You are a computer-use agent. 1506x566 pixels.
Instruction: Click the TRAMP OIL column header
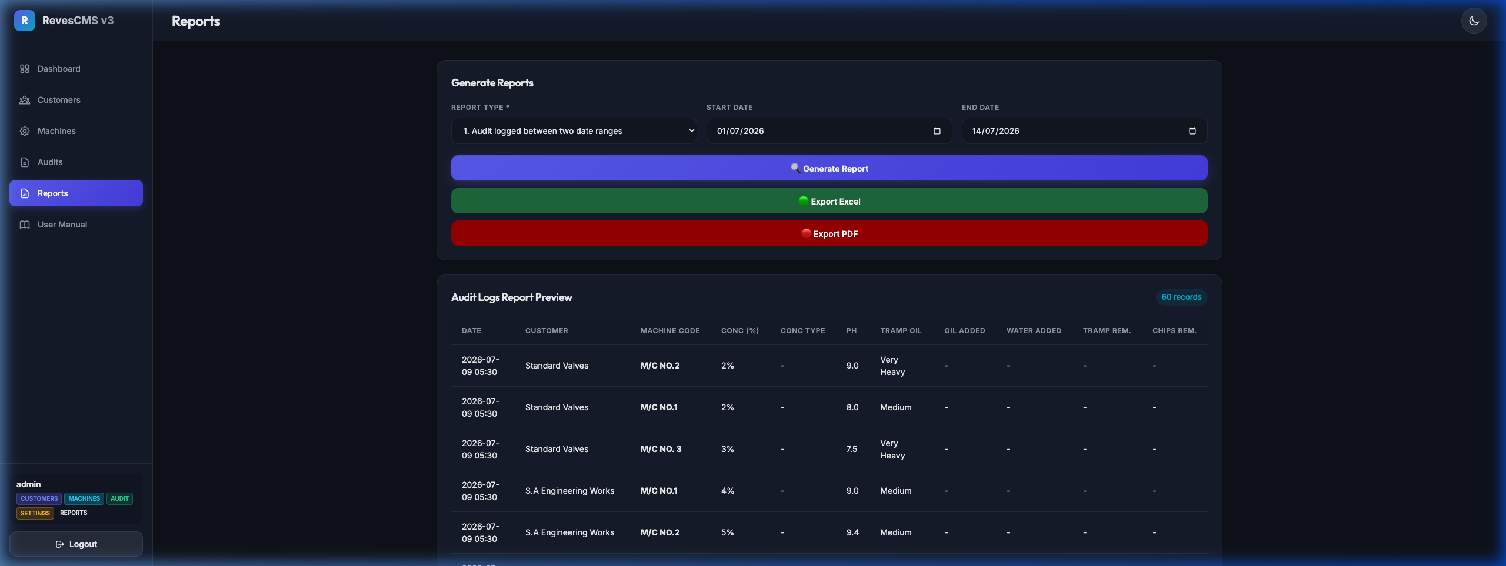coord(901,331)
